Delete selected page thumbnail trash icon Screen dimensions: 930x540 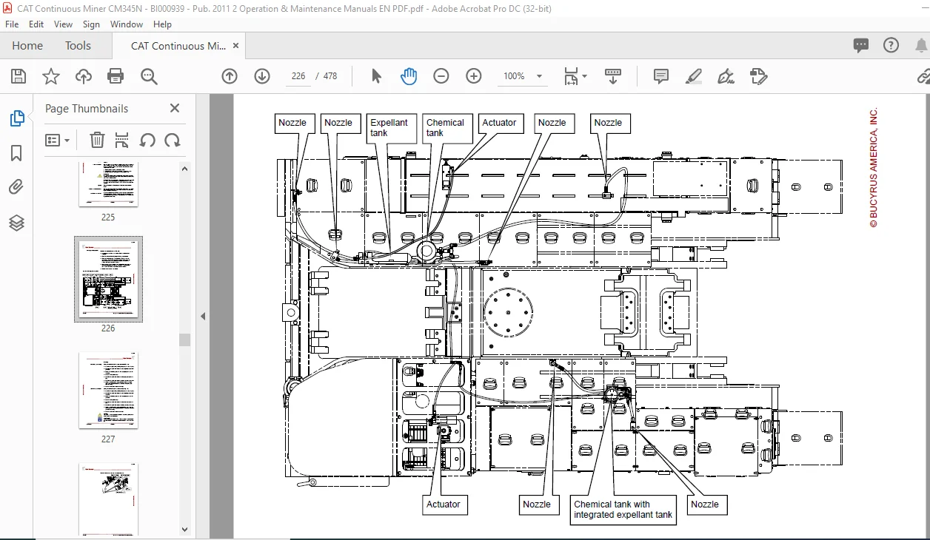[x=97, y=140]
